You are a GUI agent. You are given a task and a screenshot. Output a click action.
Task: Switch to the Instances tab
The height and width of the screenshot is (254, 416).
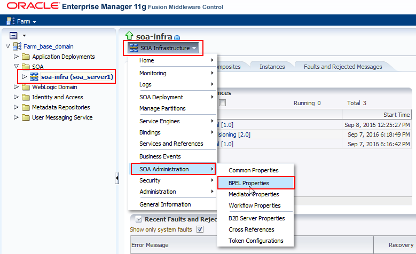coord(272,67)
